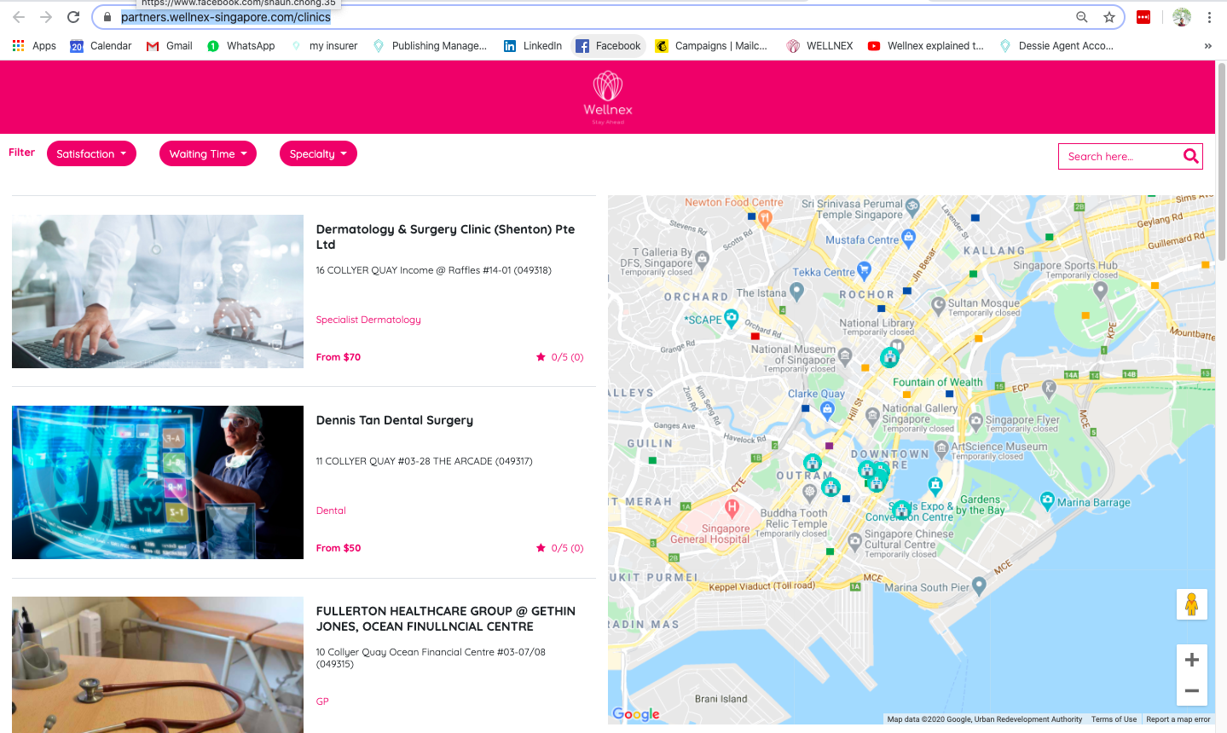Click Specialist Dermatology specialty label
Screen dimensions: 1227x733
(368, 320)
